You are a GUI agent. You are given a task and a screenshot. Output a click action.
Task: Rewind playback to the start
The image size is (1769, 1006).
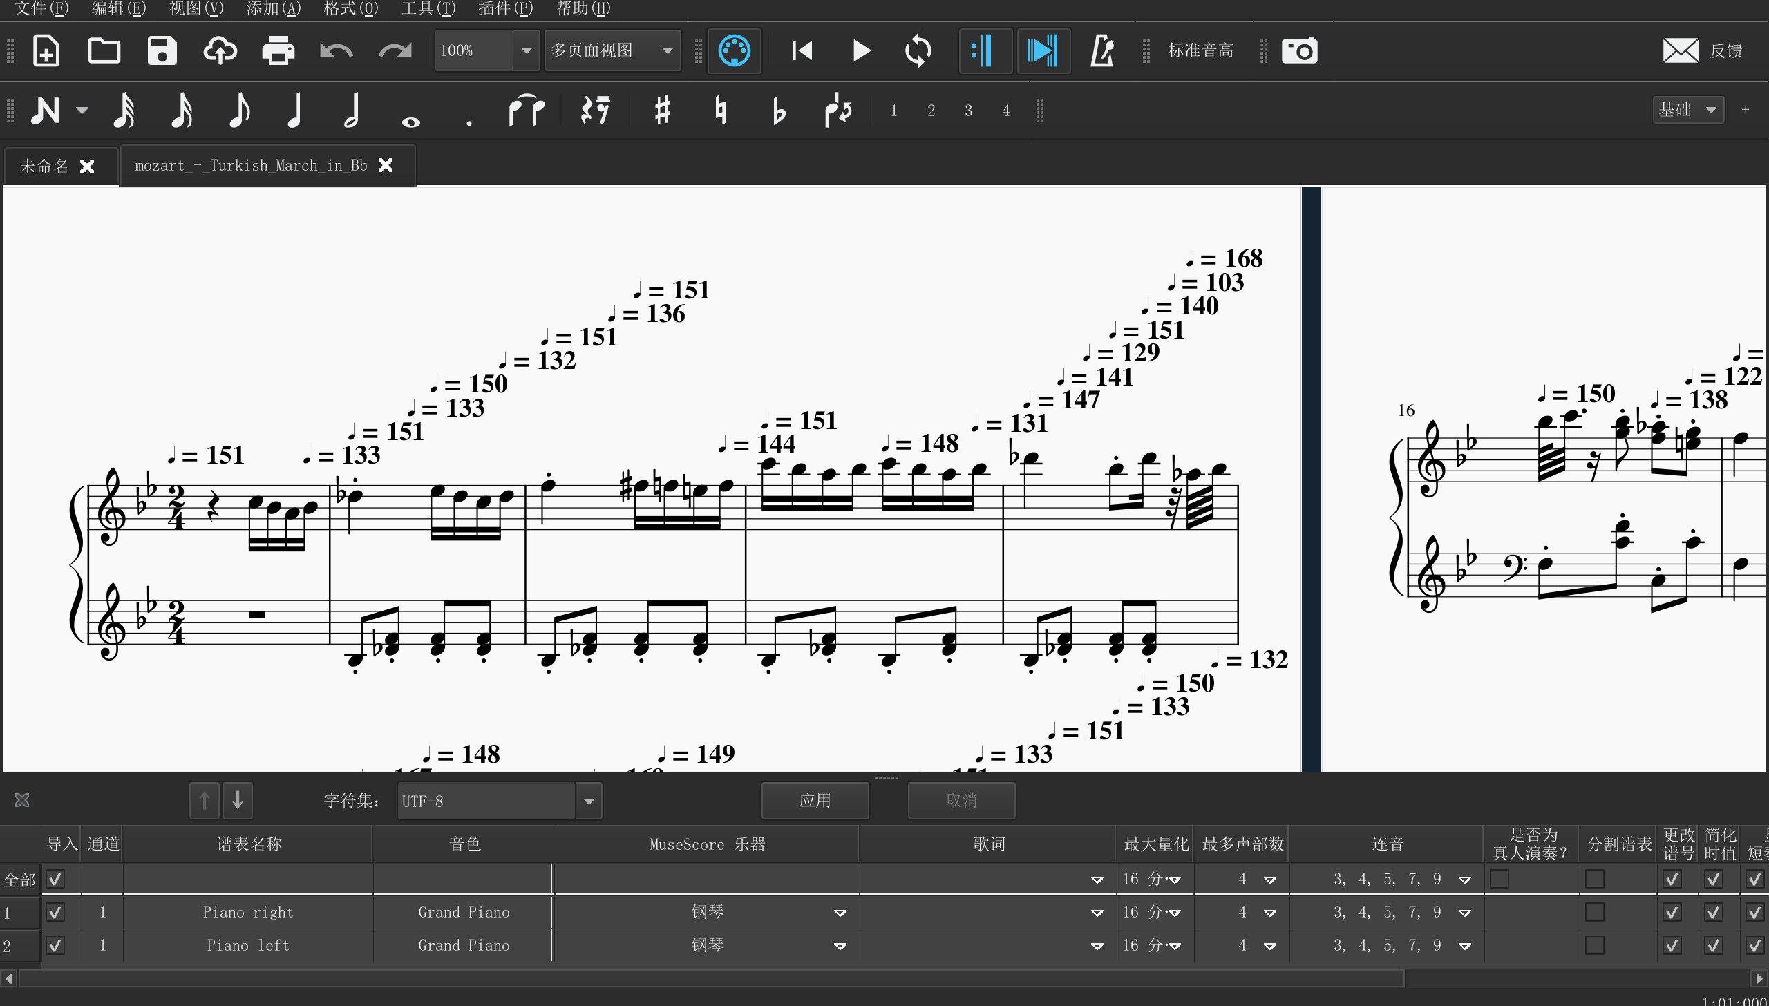(802, 51)
